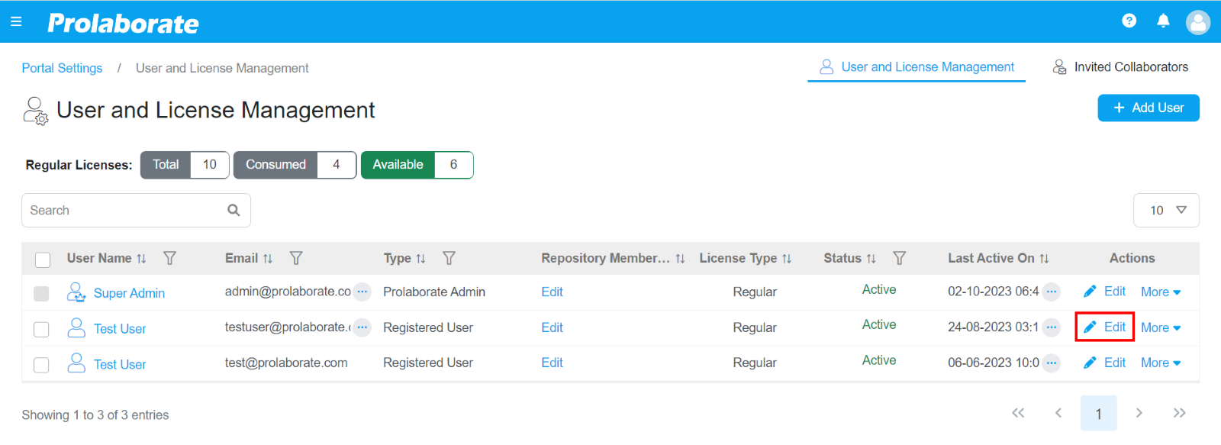Viewport: 1221px width, 445px height.
Task: Click the Consumed licenses badge
Action: (x=295, y=165)
